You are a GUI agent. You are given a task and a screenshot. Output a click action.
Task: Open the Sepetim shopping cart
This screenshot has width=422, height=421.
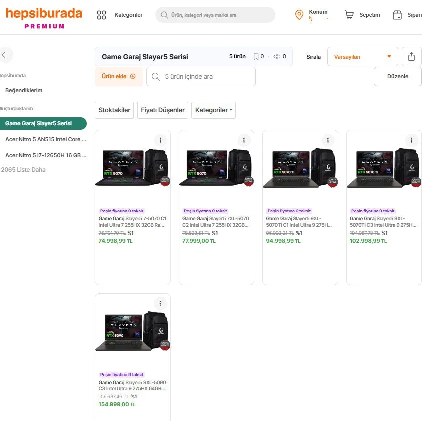coord(349,15)
